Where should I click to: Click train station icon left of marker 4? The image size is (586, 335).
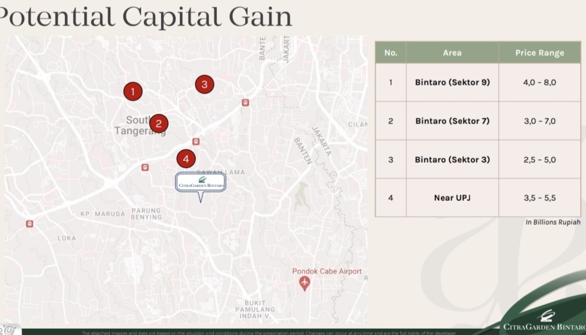point(145,167)
